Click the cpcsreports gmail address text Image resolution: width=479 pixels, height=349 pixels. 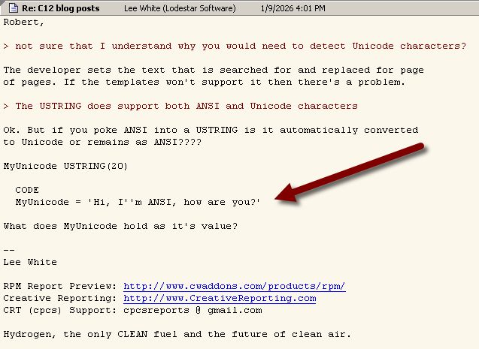click(x=193, y=310)
